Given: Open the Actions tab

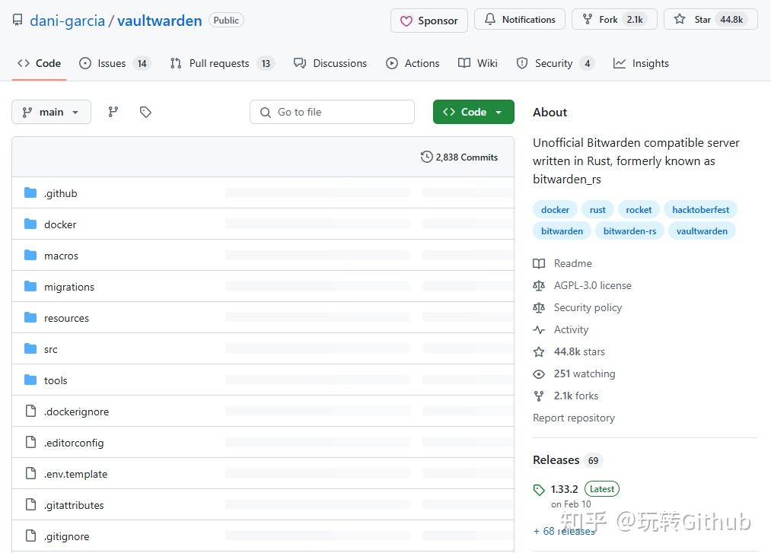Looking at the screenshot, I should click(x=413, y=63).
